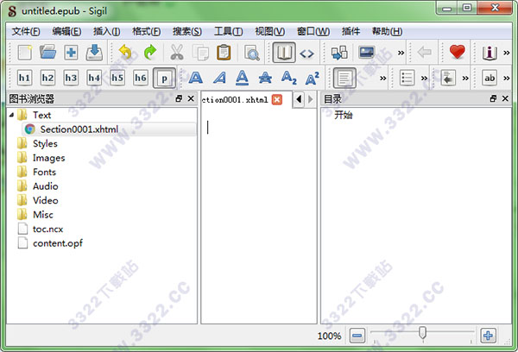Apply Heading 3 style

pos(71,78)
